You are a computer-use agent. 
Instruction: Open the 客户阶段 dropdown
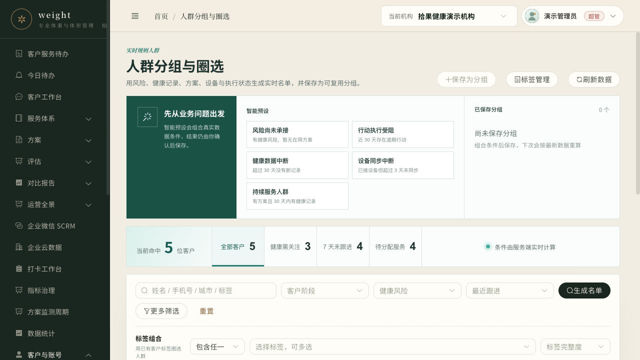(325, 290)
